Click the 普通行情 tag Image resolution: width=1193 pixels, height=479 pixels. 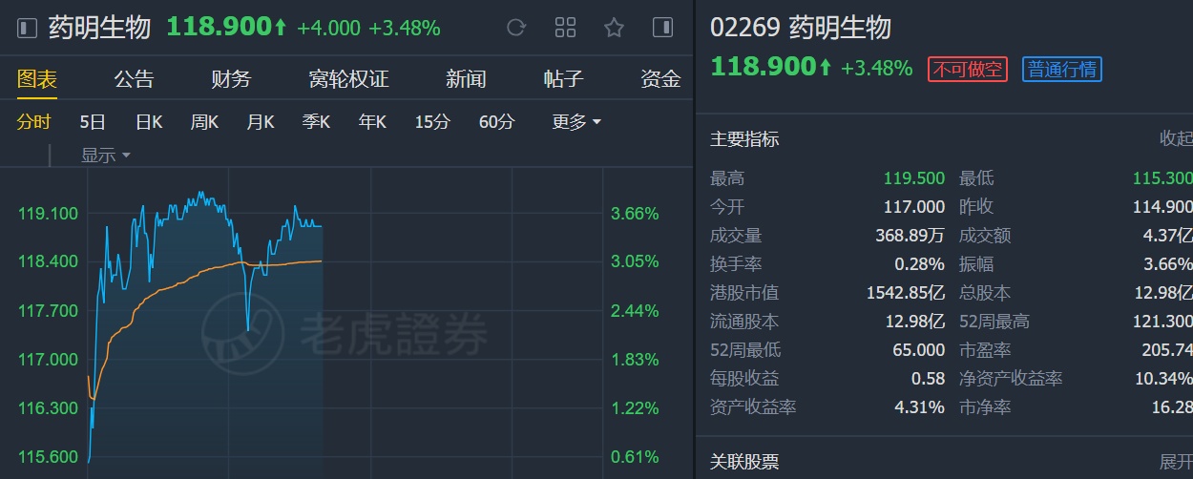click(1062, 70)
